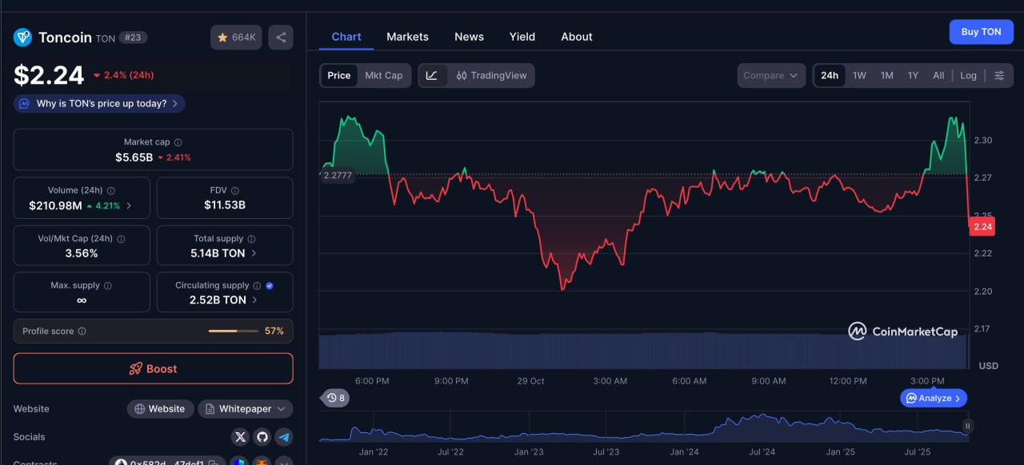This screenshot has height=465, width=1024.
Task: Click the share icon next to watchlist
Action: 281,38
